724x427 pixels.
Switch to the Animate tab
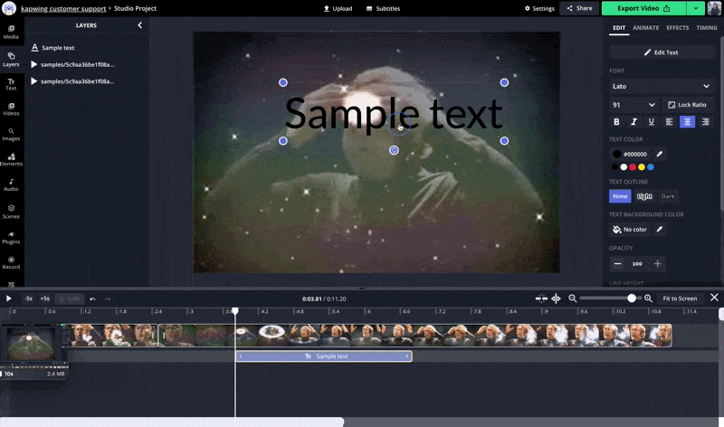click(x=645, y=28)
